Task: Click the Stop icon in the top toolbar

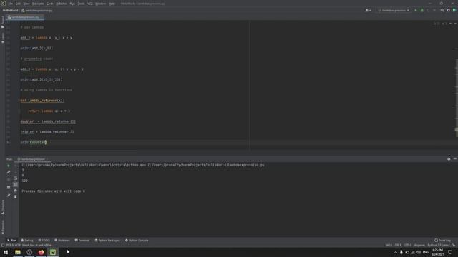Action: [434, 10]
